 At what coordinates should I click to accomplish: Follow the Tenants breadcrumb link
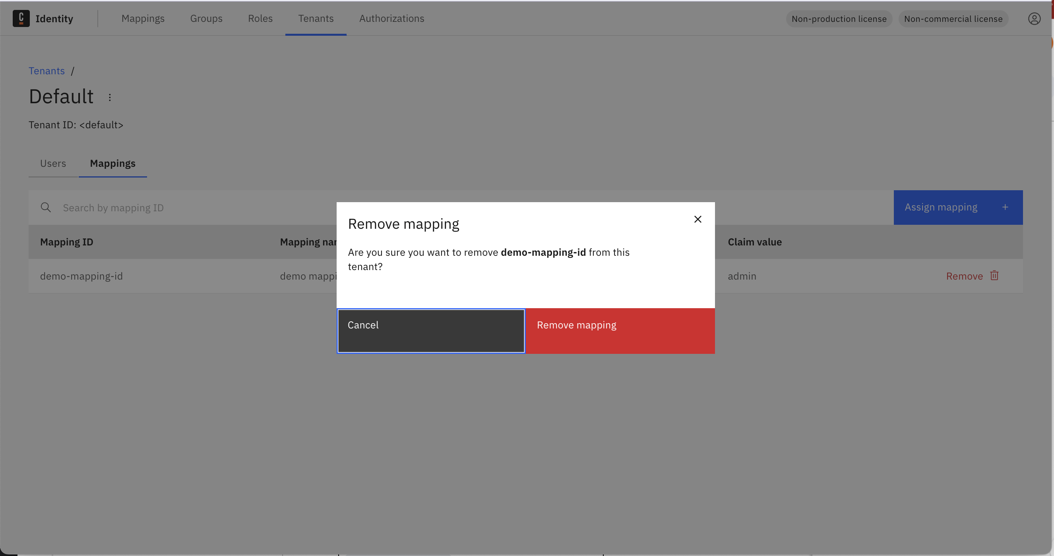(46, 71)
